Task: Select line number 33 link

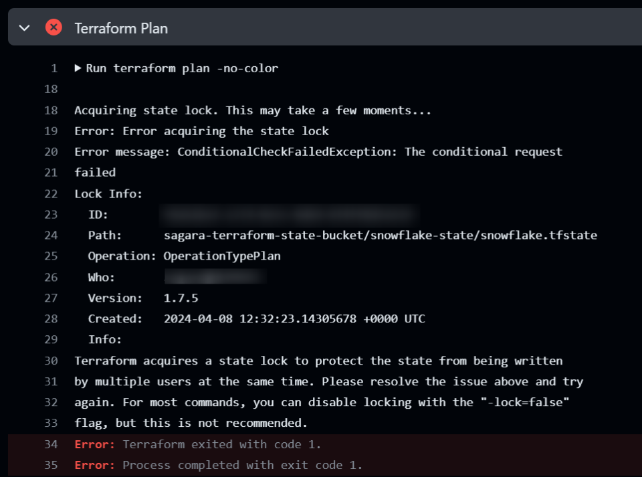Action: tap(51, 423)
